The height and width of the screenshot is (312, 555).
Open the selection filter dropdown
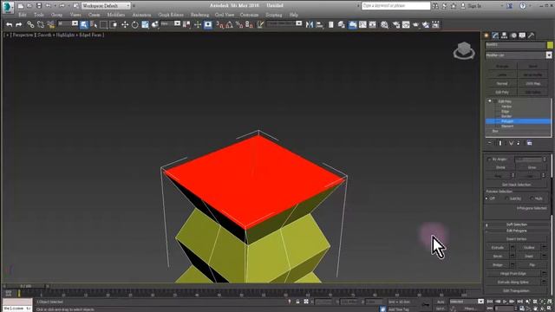(68, 23)
